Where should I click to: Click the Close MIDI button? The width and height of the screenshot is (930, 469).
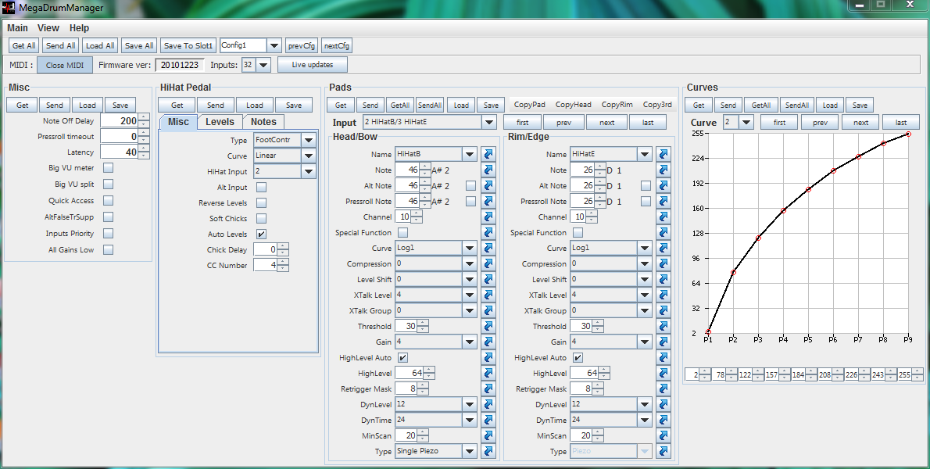[66, 65]
